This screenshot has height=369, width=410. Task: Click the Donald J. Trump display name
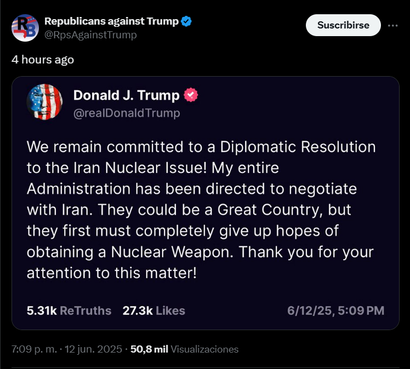(126, 95)
